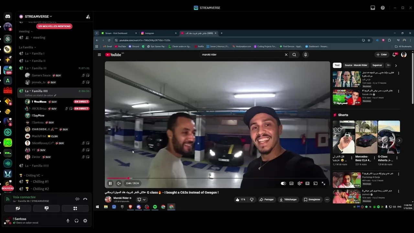414x233 pixels.
Task: Select Source : Maroki Rider chip
Action: 356,65
